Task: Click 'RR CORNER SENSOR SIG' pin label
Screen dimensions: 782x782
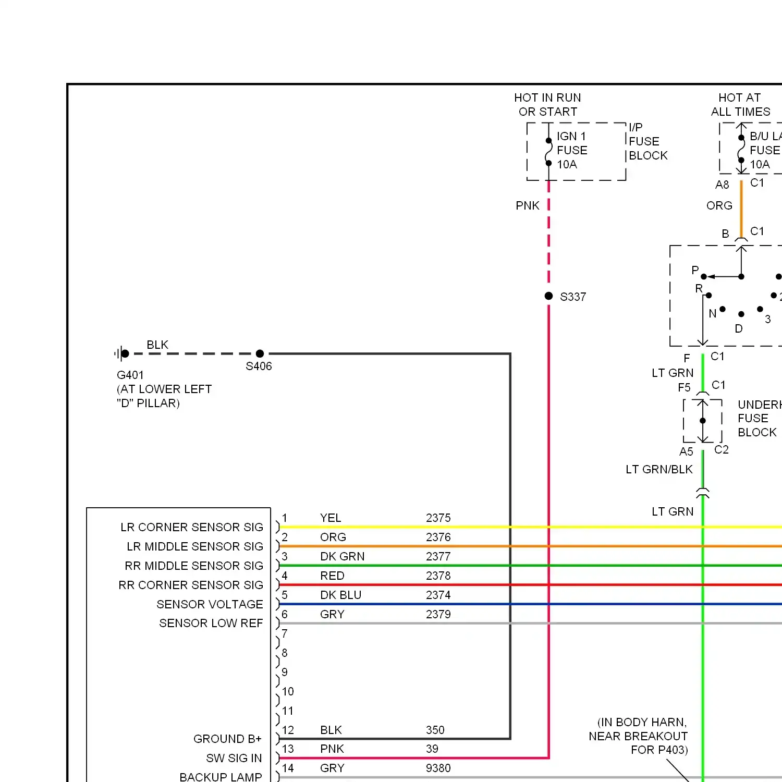Action: 191,585
